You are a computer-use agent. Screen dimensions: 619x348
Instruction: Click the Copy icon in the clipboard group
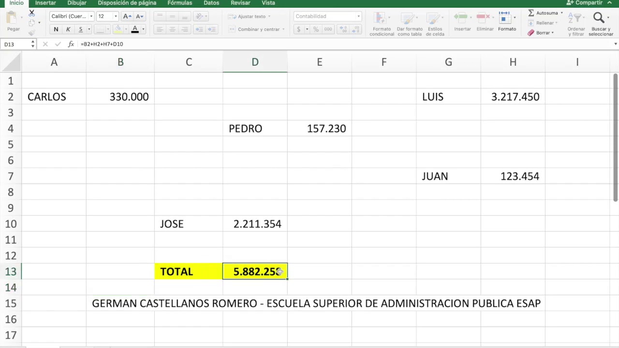32,23
